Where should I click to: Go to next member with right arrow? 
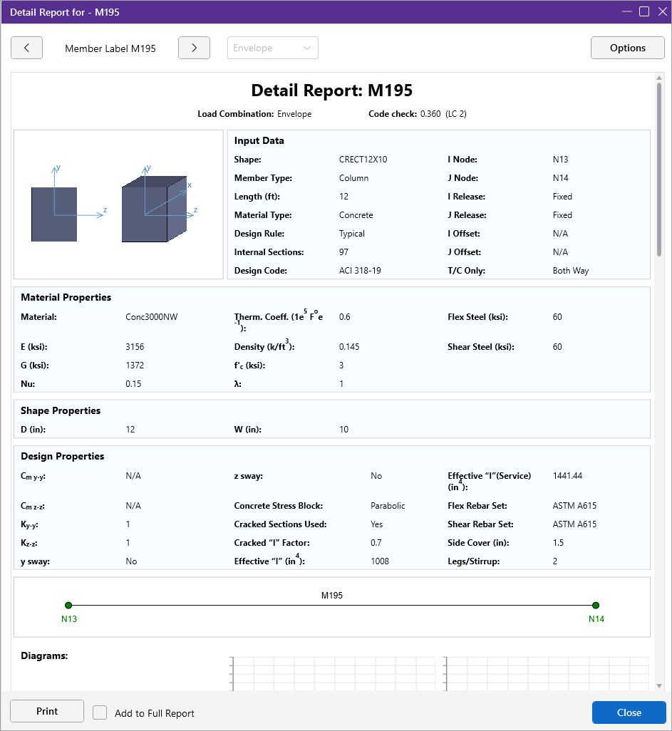click(x=194, y=48)
